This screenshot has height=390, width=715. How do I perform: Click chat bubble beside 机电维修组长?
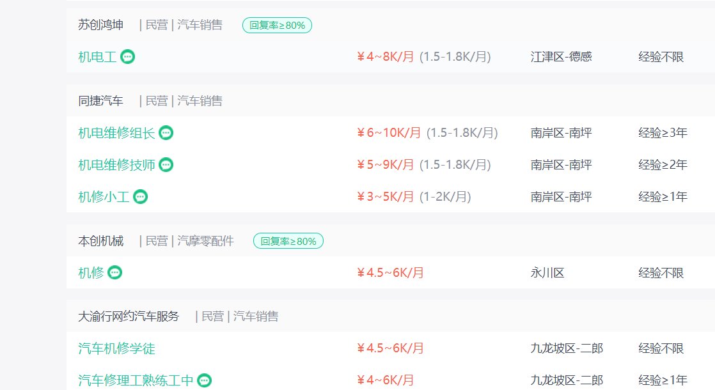click(166, 133)
